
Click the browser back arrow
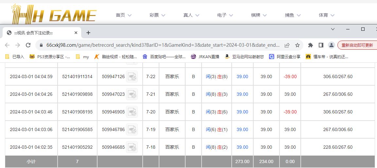(8, 45)
